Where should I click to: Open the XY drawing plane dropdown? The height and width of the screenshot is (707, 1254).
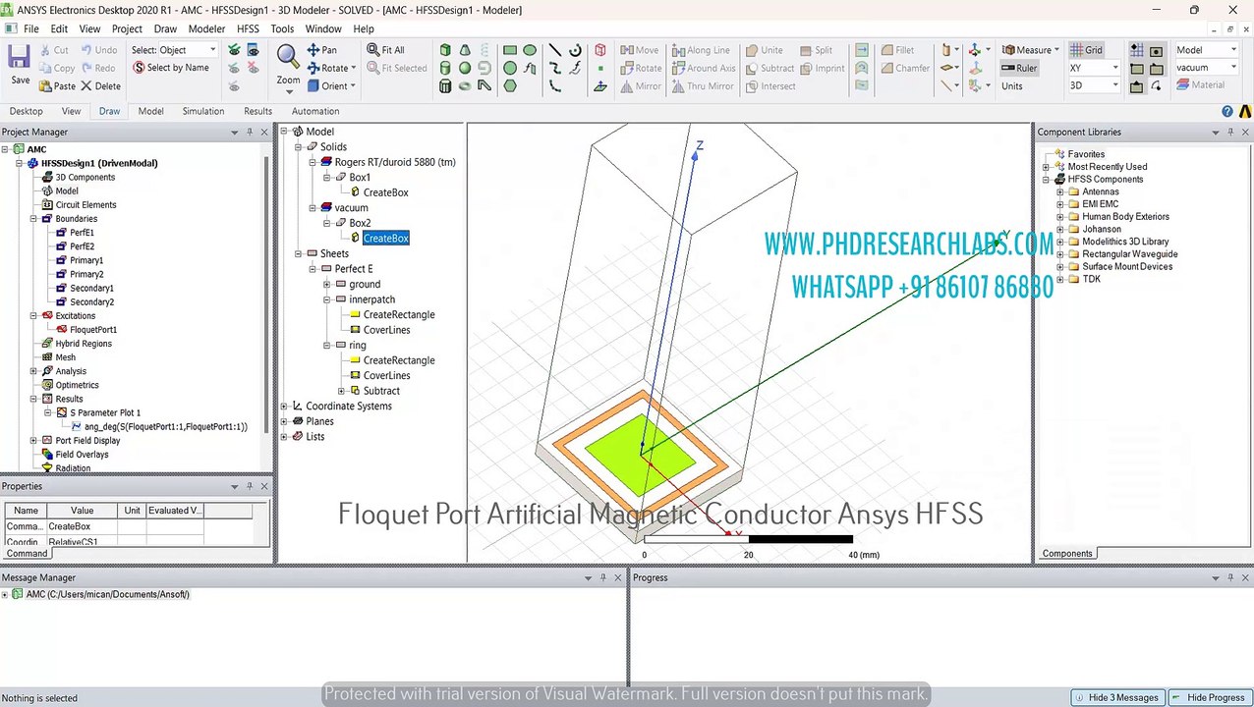(1094, 68)
